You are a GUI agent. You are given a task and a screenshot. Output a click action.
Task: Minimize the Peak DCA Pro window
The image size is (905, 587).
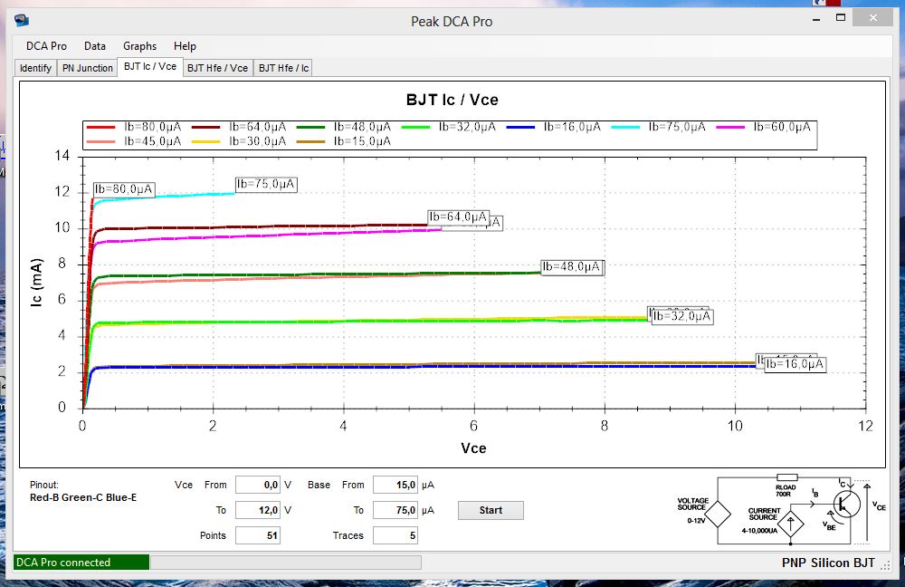[x=816, y=19]
